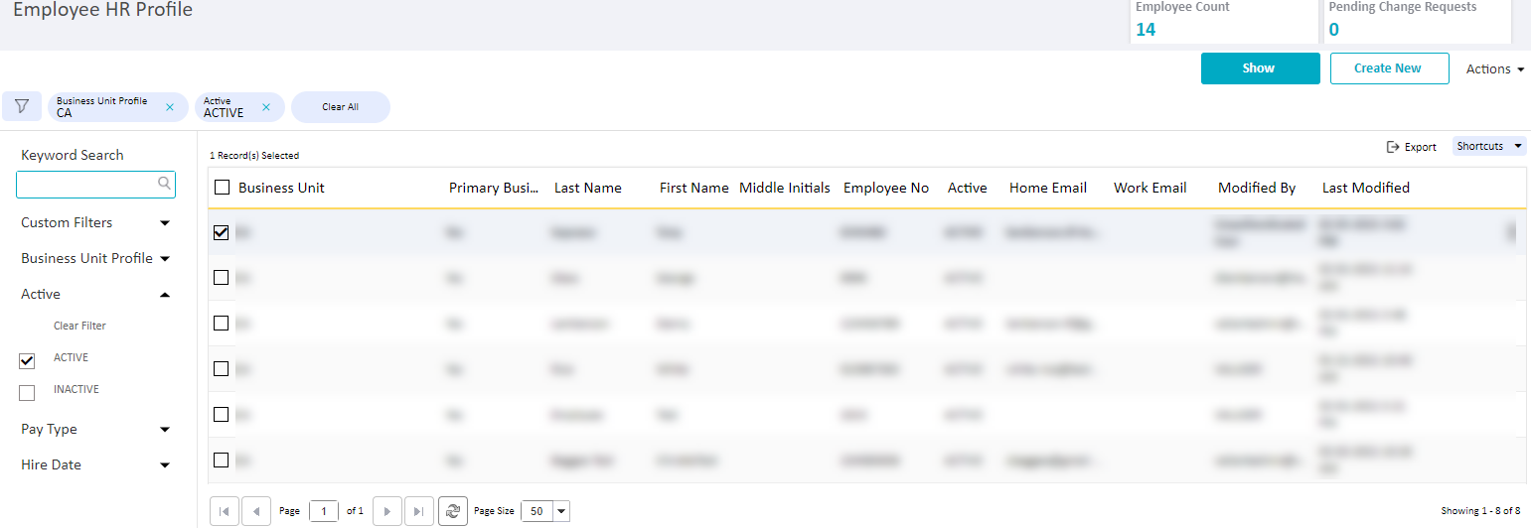Image resolution: width=1531 pixels, height=528 pixels.
Task: Check the second row checkbox
Action: click(x=222, y=277)
